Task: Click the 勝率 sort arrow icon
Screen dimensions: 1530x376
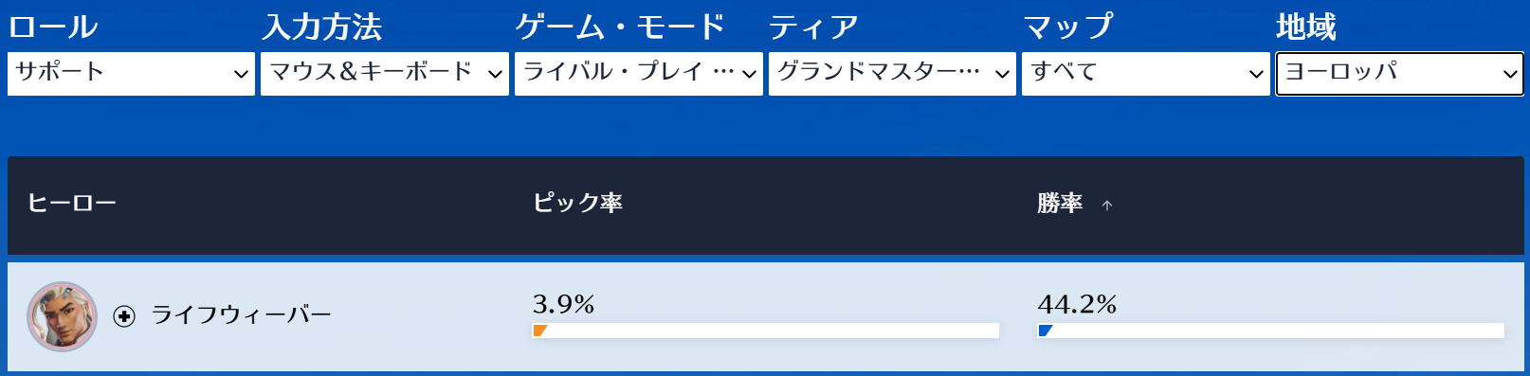Action: click(x=1107, y=205)
